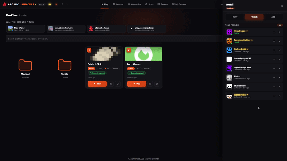
Task: Click the camera icon on Fabric 1.21.8 card
Action: point(111,84)
